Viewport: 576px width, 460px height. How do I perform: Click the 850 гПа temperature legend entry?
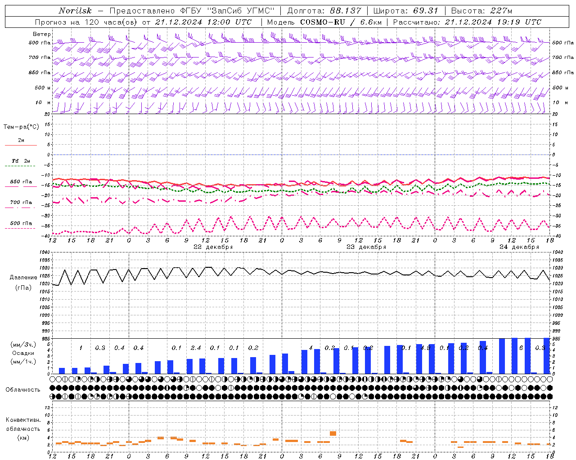[x=21, y=184]
